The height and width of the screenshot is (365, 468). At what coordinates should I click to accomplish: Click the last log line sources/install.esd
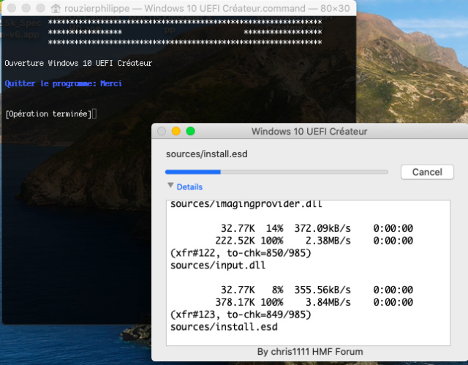point(224,327)
